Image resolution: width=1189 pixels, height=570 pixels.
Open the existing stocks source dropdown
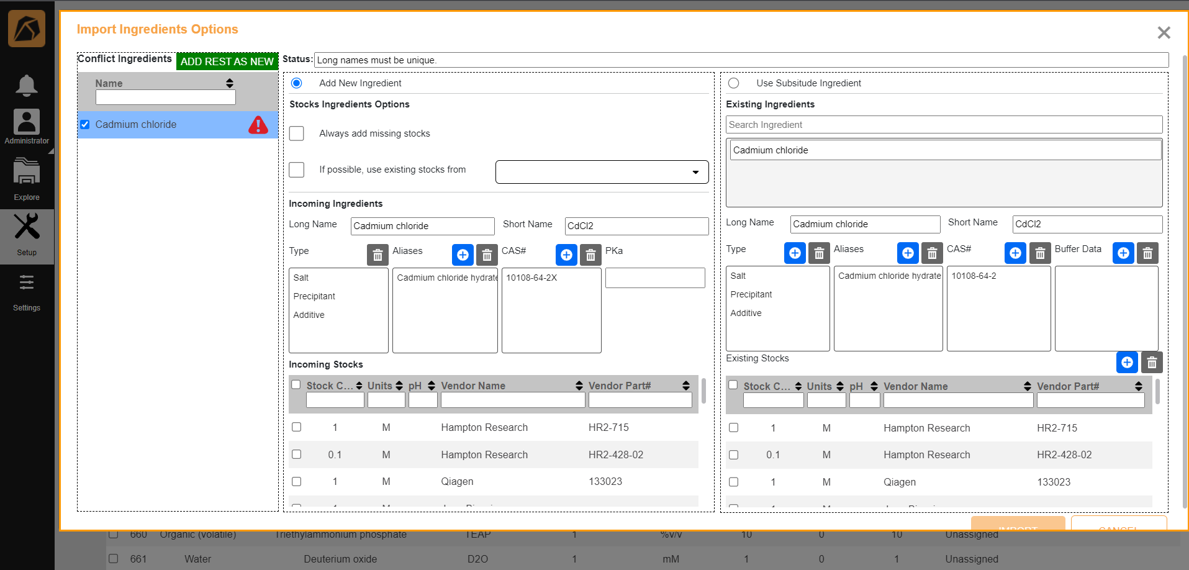pyautogui.click(x=602, y=172)
